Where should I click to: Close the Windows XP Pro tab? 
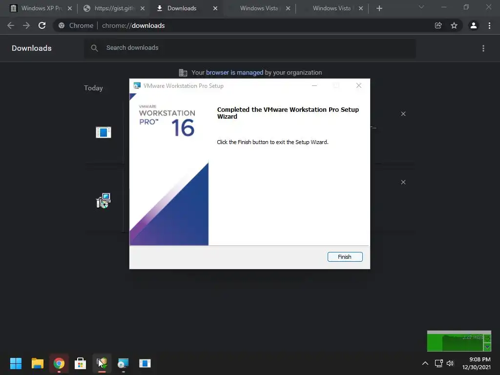(70, 8)
